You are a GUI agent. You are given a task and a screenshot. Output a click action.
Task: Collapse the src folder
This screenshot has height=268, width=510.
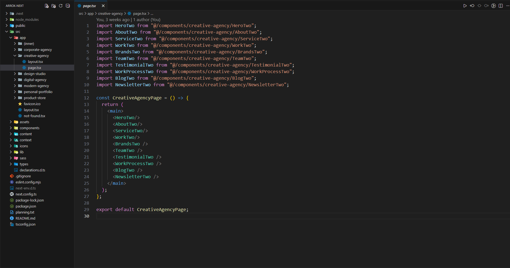coord(7,32)
